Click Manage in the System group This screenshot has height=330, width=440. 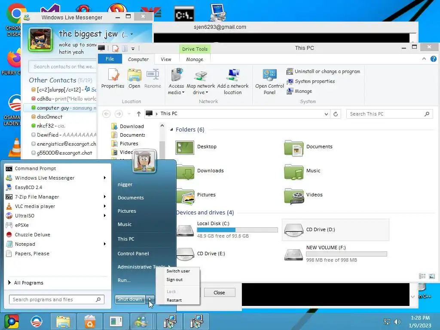[299, 91]
